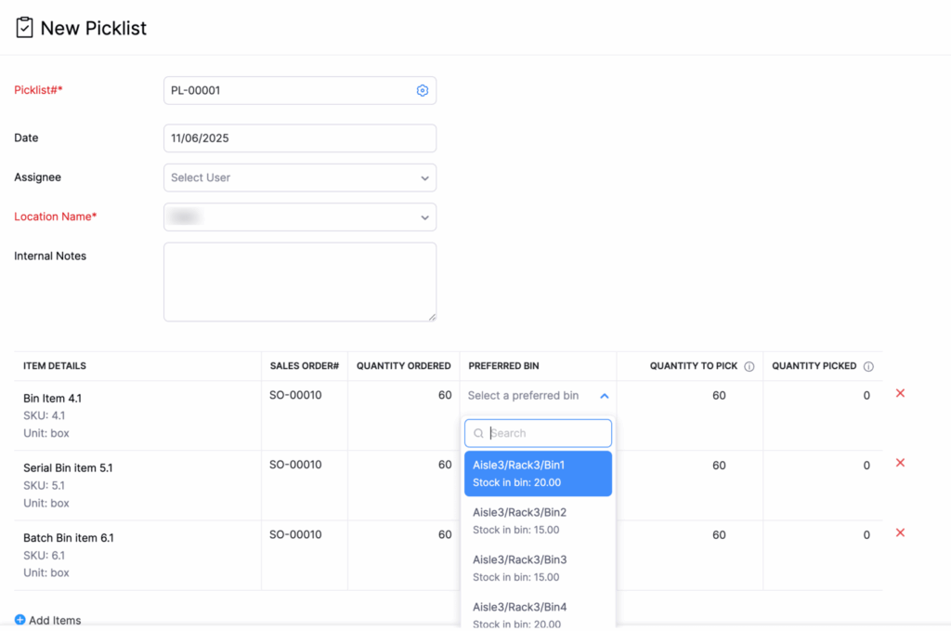Click into the Internal Notes textarea
The width and height of the screenshot is (951, 631).
tap(300, 283)
